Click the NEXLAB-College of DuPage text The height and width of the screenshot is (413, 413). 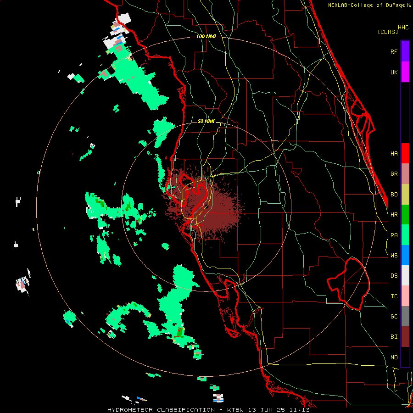point(367,5)
